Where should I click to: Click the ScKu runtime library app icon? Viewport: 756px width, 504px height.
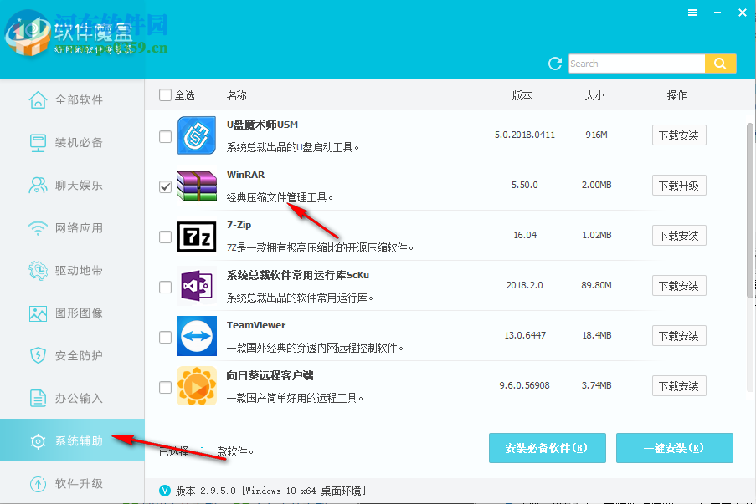196,286
